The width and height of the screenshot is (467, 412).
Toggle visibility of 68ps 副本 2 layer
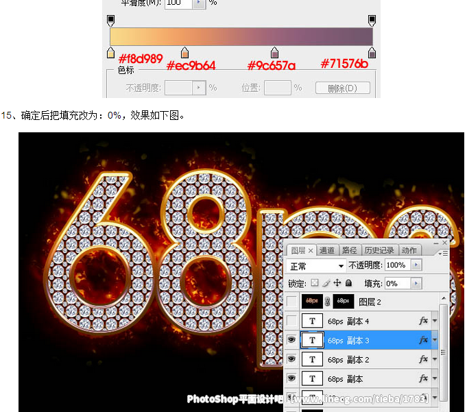pos(293,359)
